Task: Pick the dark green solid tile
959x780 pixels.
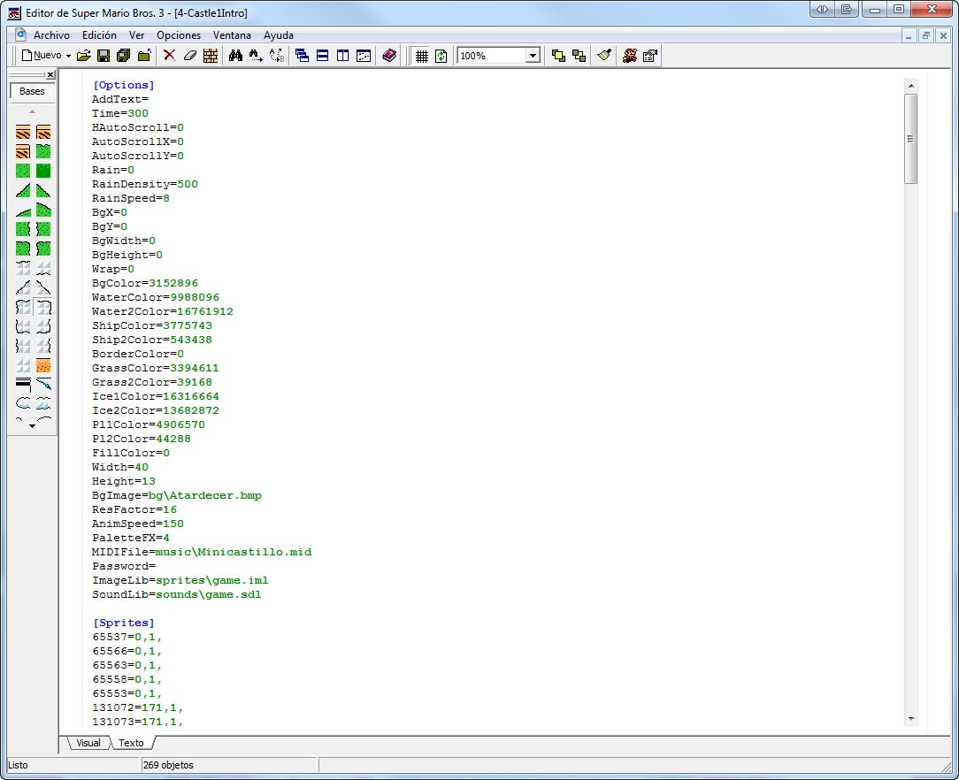Action: tap(43, 171)
